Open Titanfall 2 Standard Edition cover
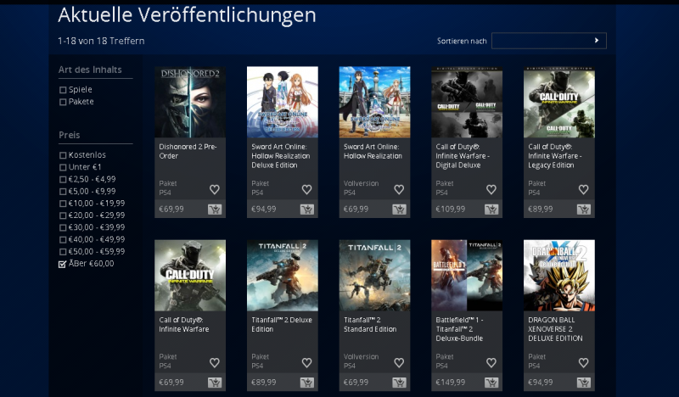The width and height of the screenshot is (679, 397). point(374,276)
